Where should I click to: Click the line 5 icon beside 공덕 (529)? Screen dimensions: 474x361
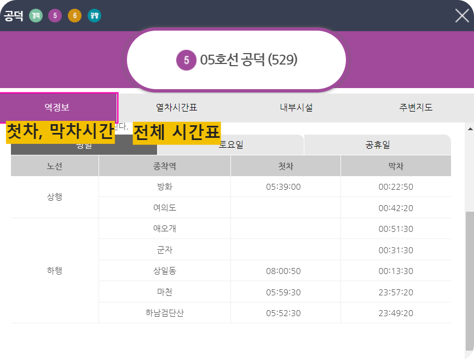(187, 59)
